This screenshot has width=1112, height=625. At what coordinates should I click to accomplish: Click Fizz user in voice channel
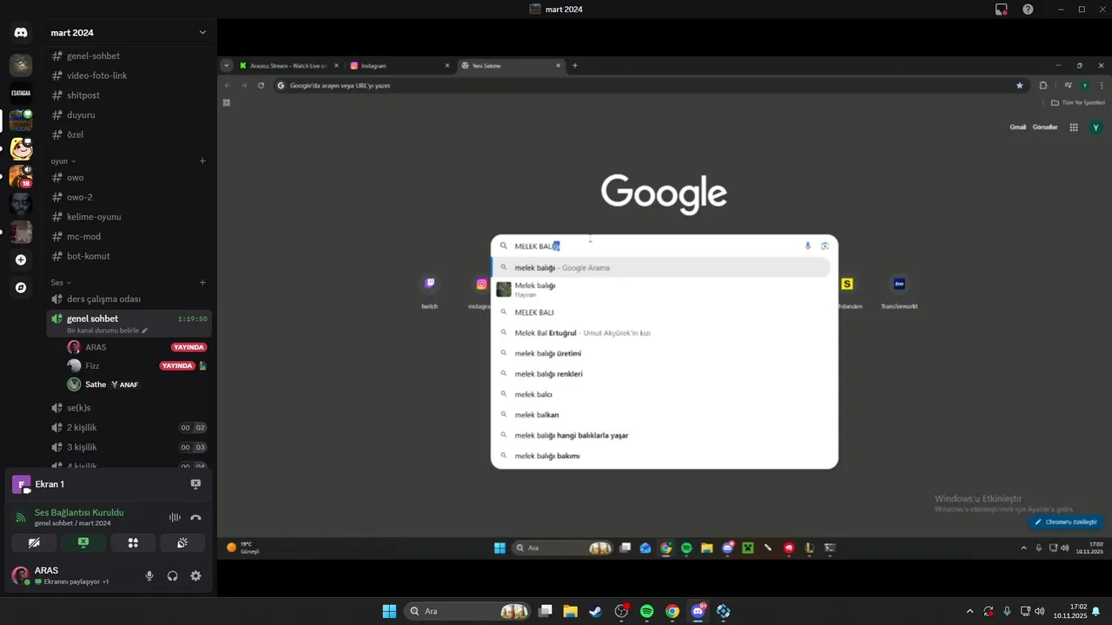(136, 365)
